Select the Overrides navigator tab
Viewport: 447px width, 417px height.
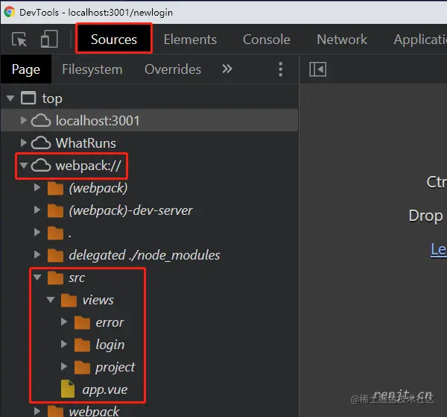[x=173, y=69]
